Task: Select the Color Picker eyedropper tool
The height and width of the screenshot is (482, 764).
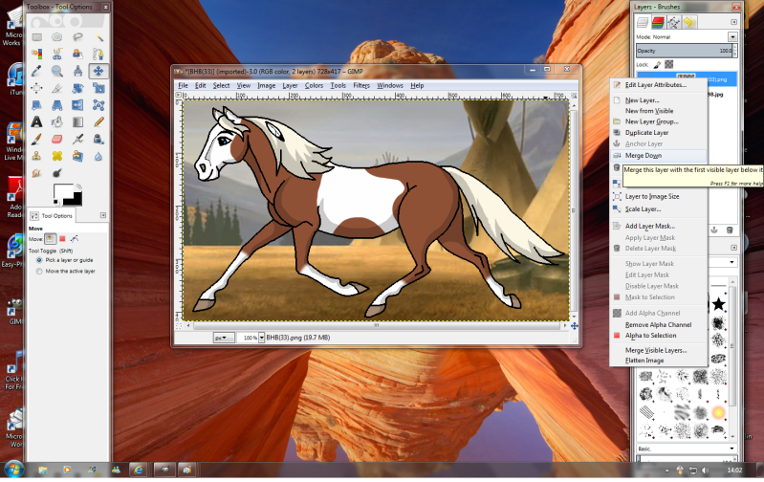Action: click(36, 71)
